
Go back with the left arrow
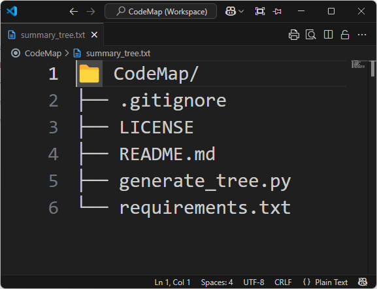74,11
